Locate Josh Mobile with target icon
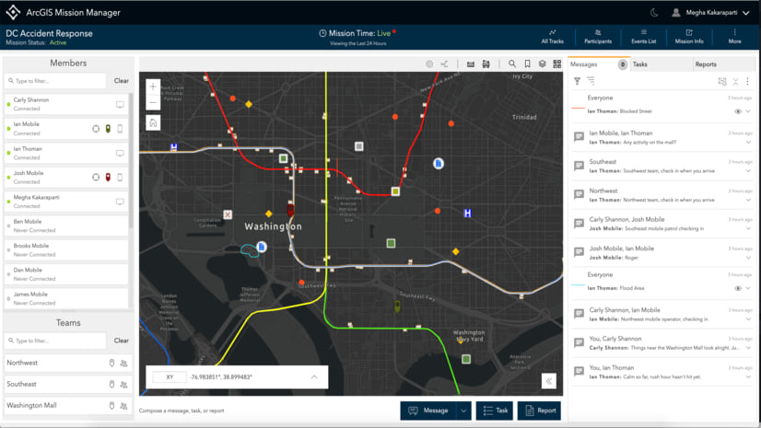The height and width of the screenshot is (428, 761). pos(96,177)
